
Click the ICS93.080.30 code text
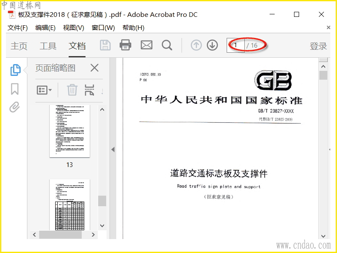tap(150, 75)
